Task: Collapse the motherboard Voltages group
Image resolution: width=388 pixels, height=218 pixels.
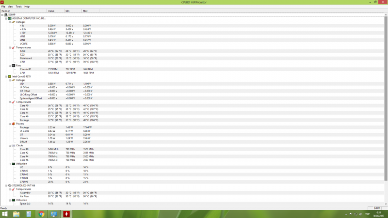Action: [x=9, y=22]
